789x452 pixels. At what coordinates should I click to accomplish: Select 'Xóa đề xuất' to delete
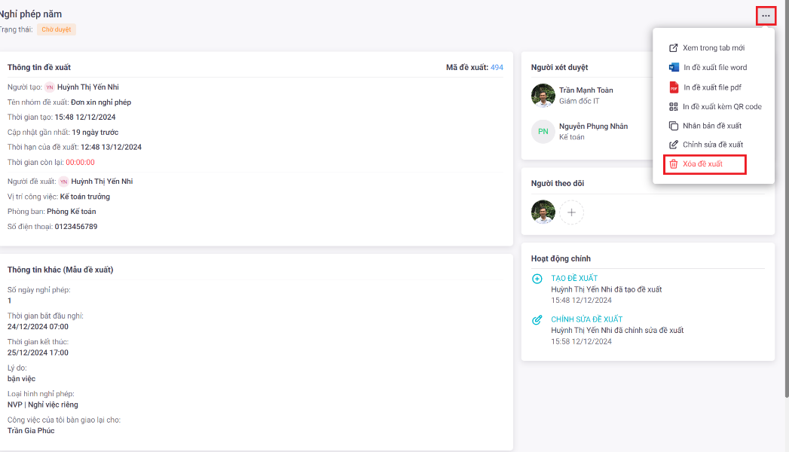click(702, 164)
